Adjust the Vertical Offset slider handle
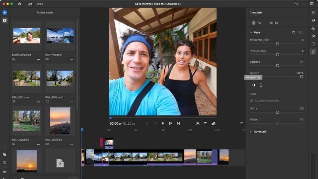This screenshot has width=318, height=179. 278,55
